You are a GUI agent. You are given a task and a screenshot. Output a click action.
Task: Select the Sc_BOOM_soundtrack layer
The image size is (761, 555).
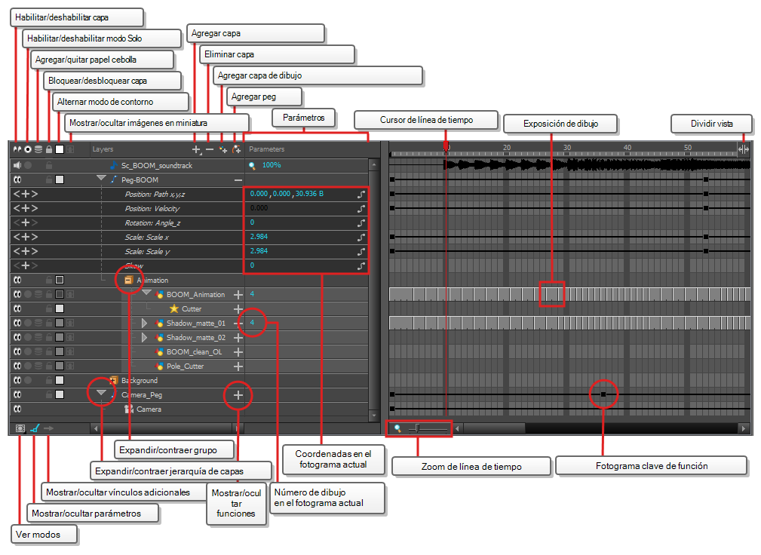coord(157,165)
